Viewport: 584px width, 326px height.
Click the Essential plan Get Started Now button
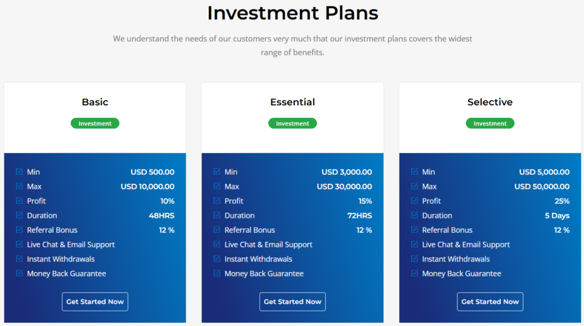293,302
